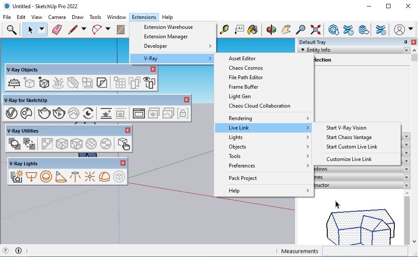The height and width of the screenshot is (257, 418).
Task: Add V-Ray Infinite Plane object
Action: click(x=14, y=83)
